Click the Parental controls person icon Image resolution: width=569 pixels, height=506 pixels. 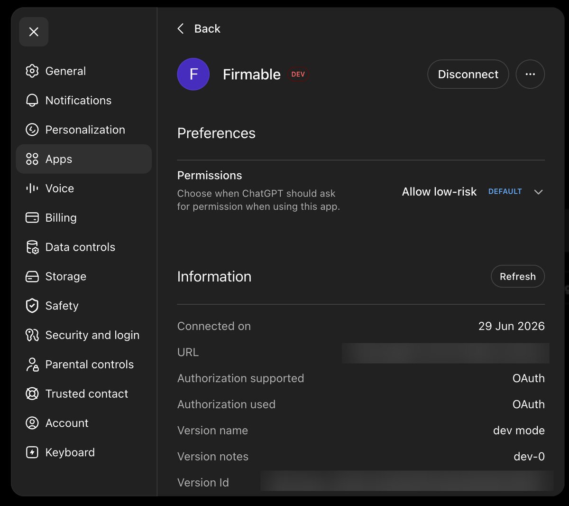pos(32,365)
